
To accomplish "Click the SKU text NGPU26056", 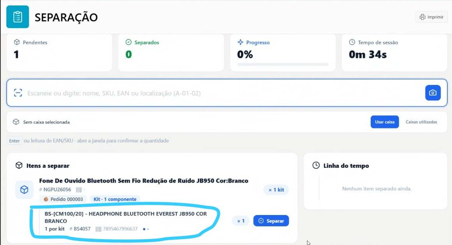I will click(57, 190).
